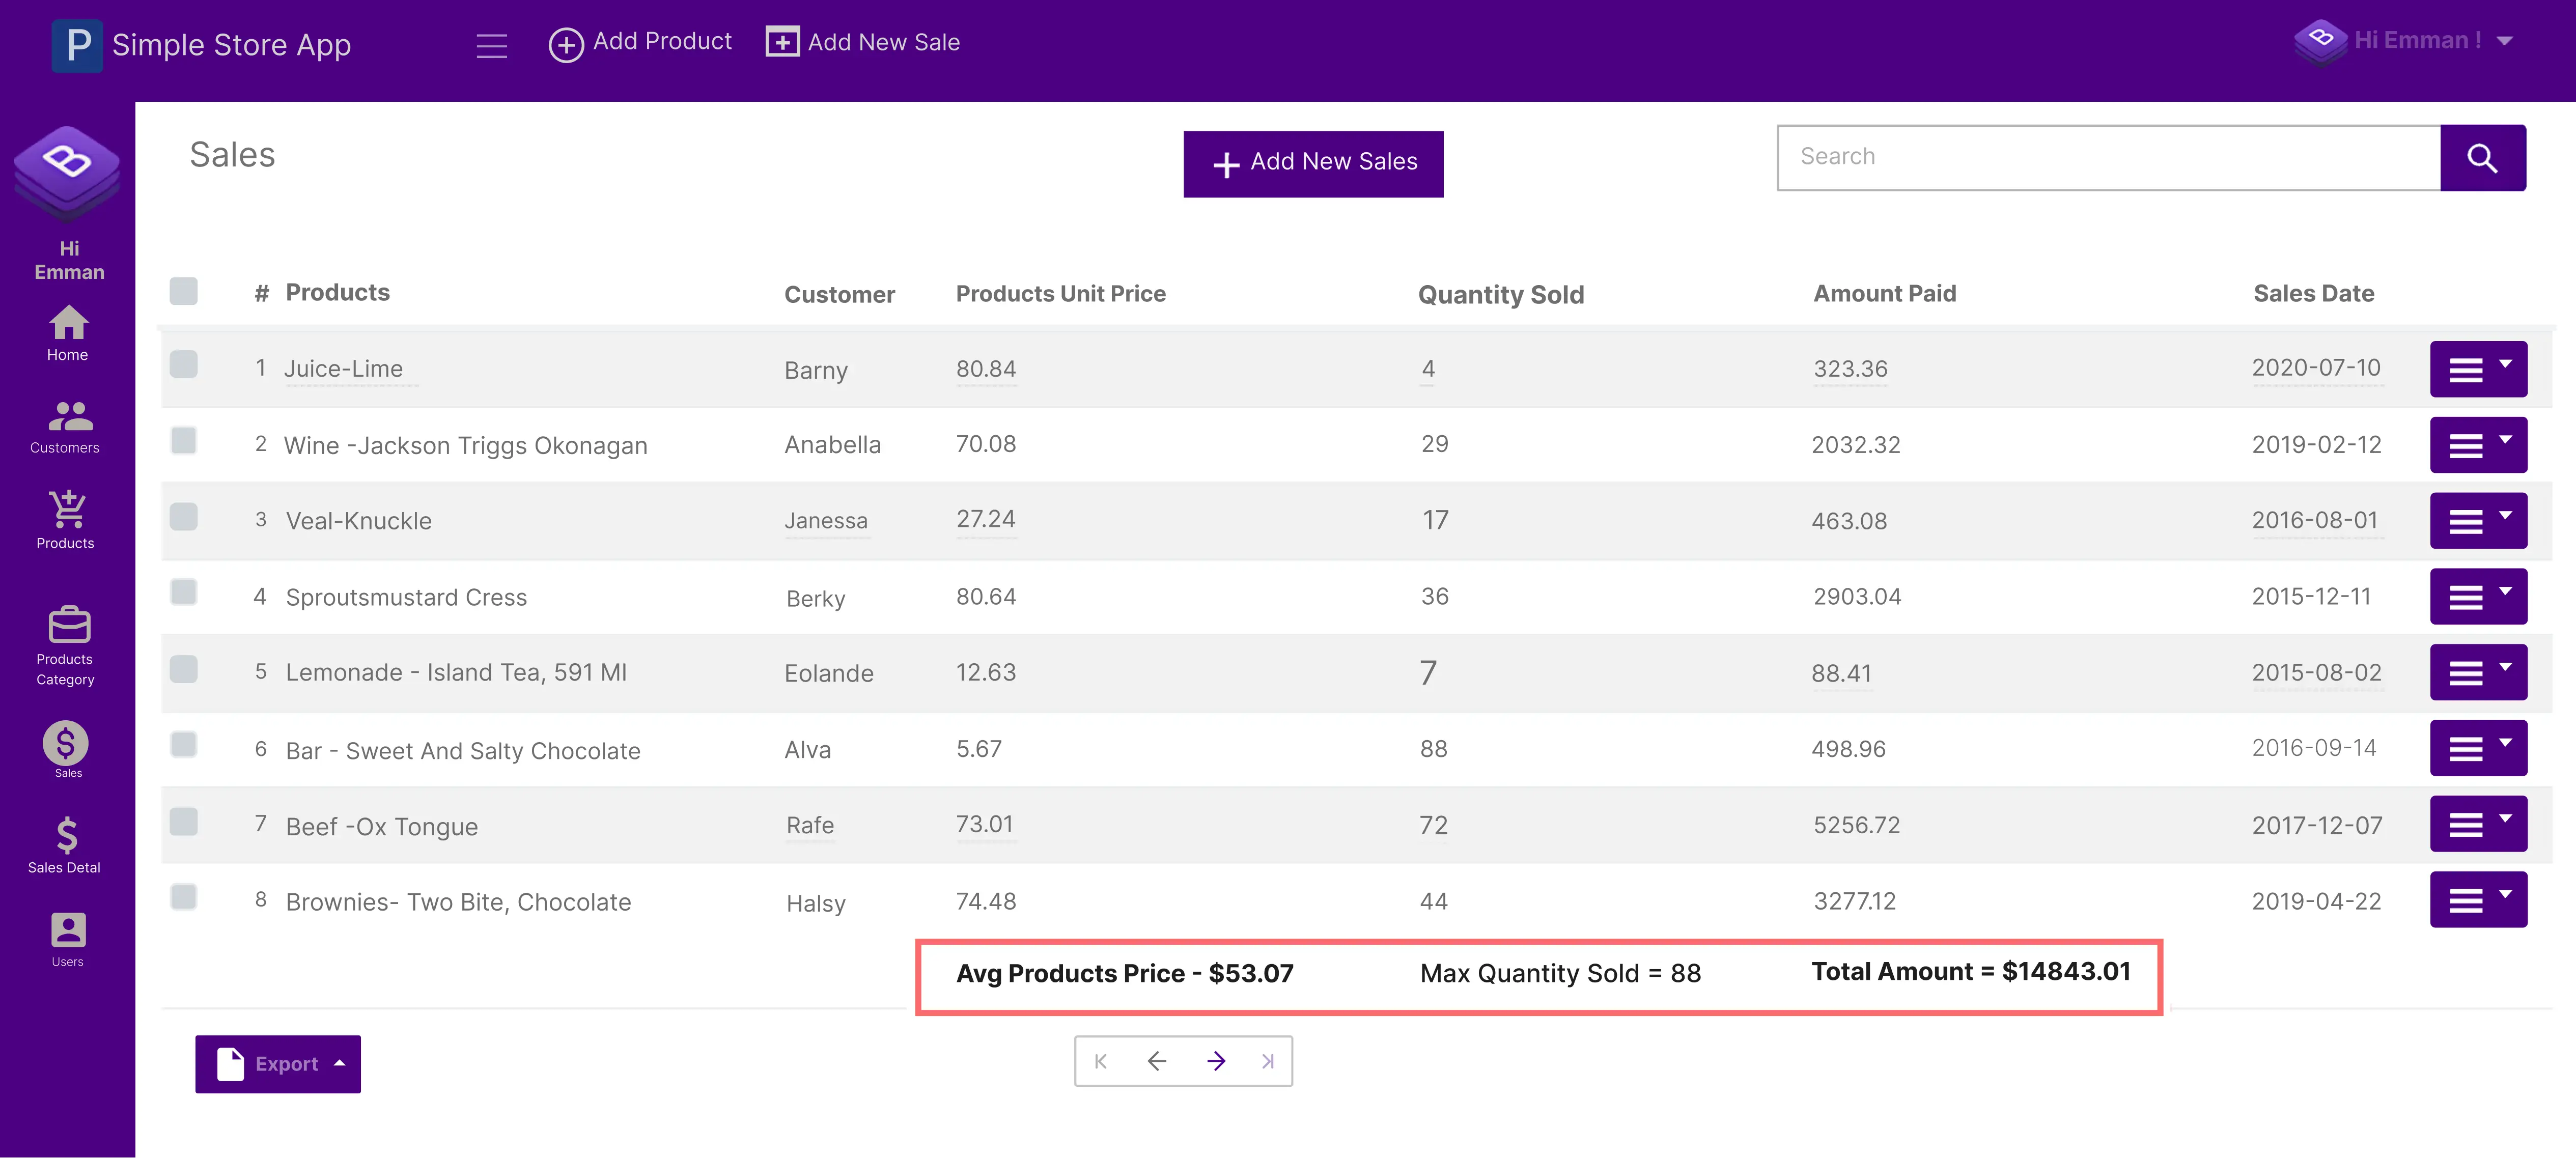Click the hamburger menu icon in header
This screenshot has height=1158, width=2576.
(491, 45)
